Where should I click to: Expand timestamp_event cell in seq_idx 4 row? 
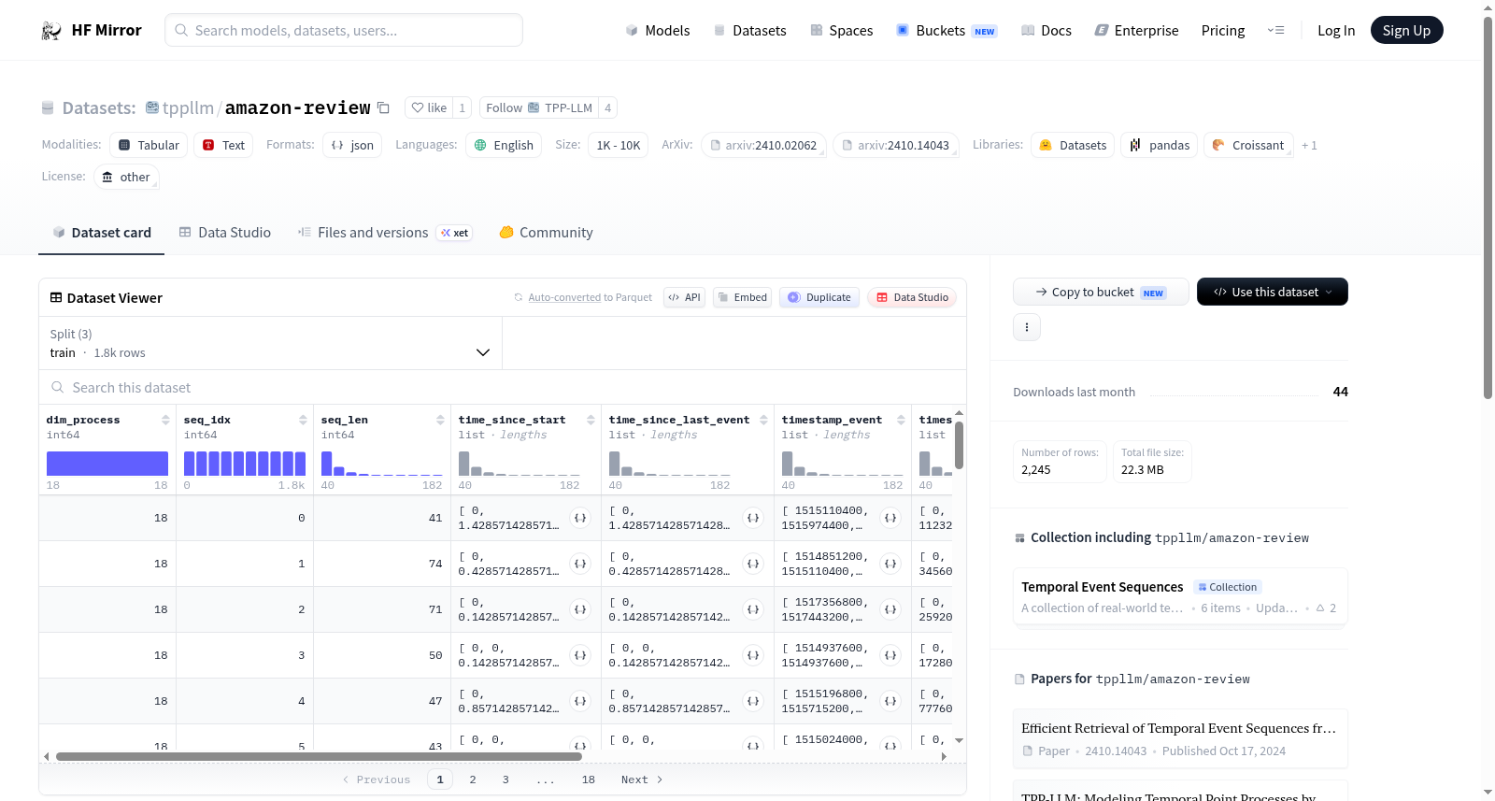coord(890,701)
